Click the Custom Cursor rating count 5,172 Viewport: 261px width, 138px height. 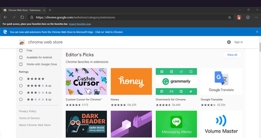pos(85,105)
